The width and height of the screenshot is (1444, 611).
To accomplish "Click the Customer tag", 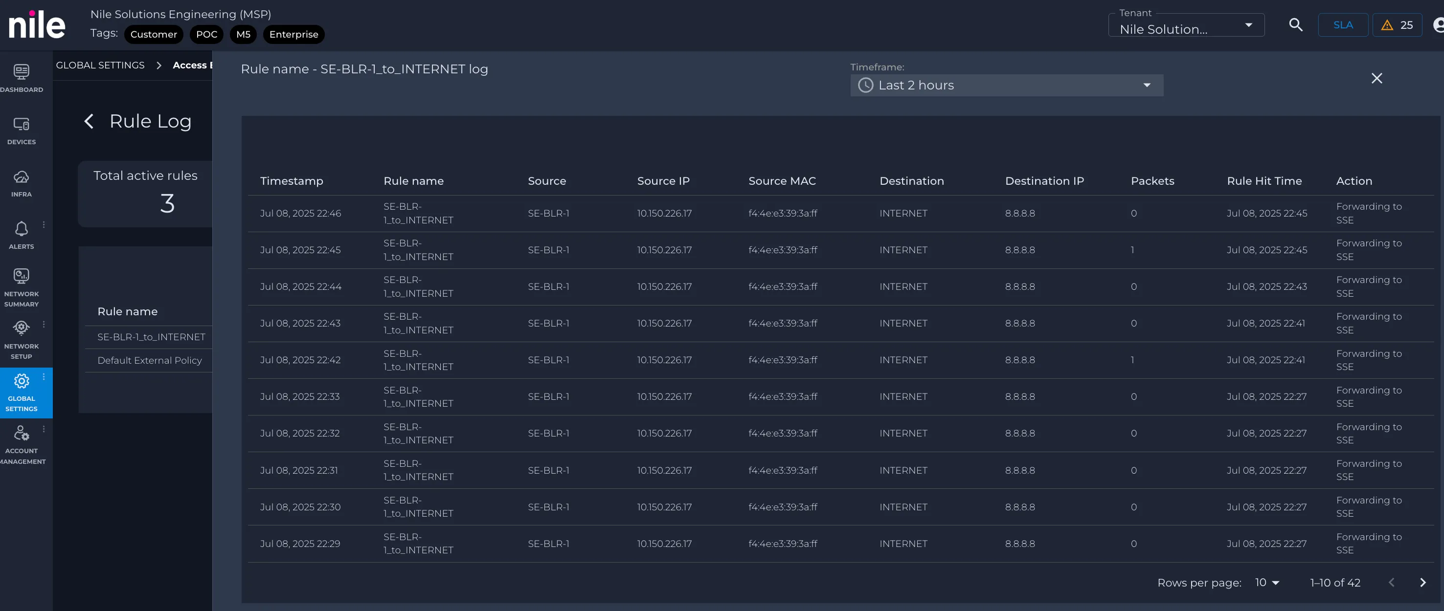I will [154, 34].
